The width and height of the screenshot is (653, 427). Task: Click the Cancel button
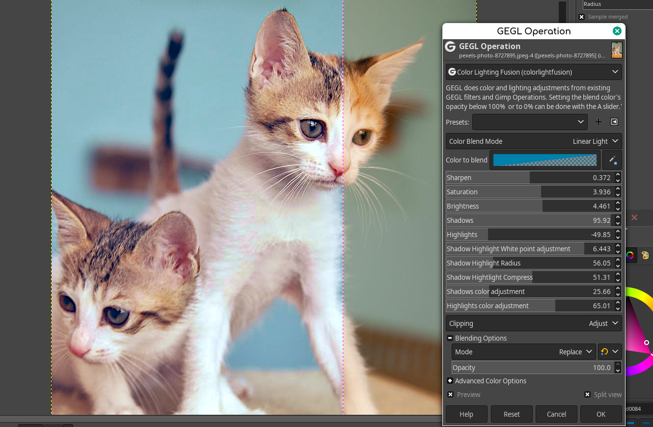pos(556,414)
